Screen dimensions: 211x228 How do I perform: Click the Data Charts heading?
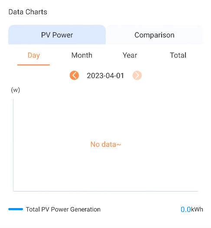[28, 12]
